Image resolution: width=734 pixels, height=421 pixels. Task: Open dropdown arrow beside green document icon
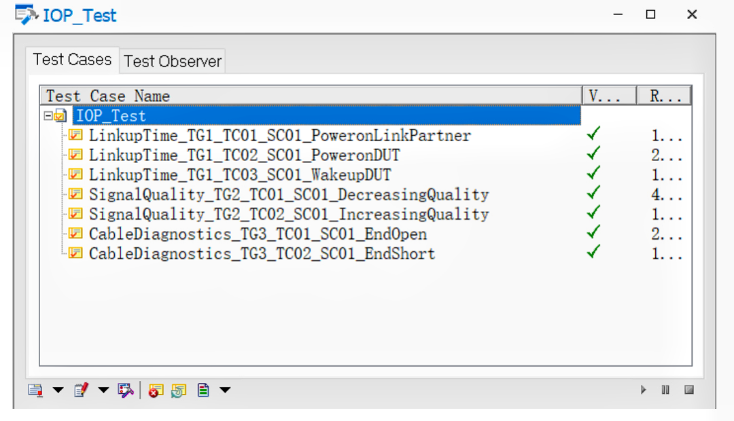coord(225,390)
